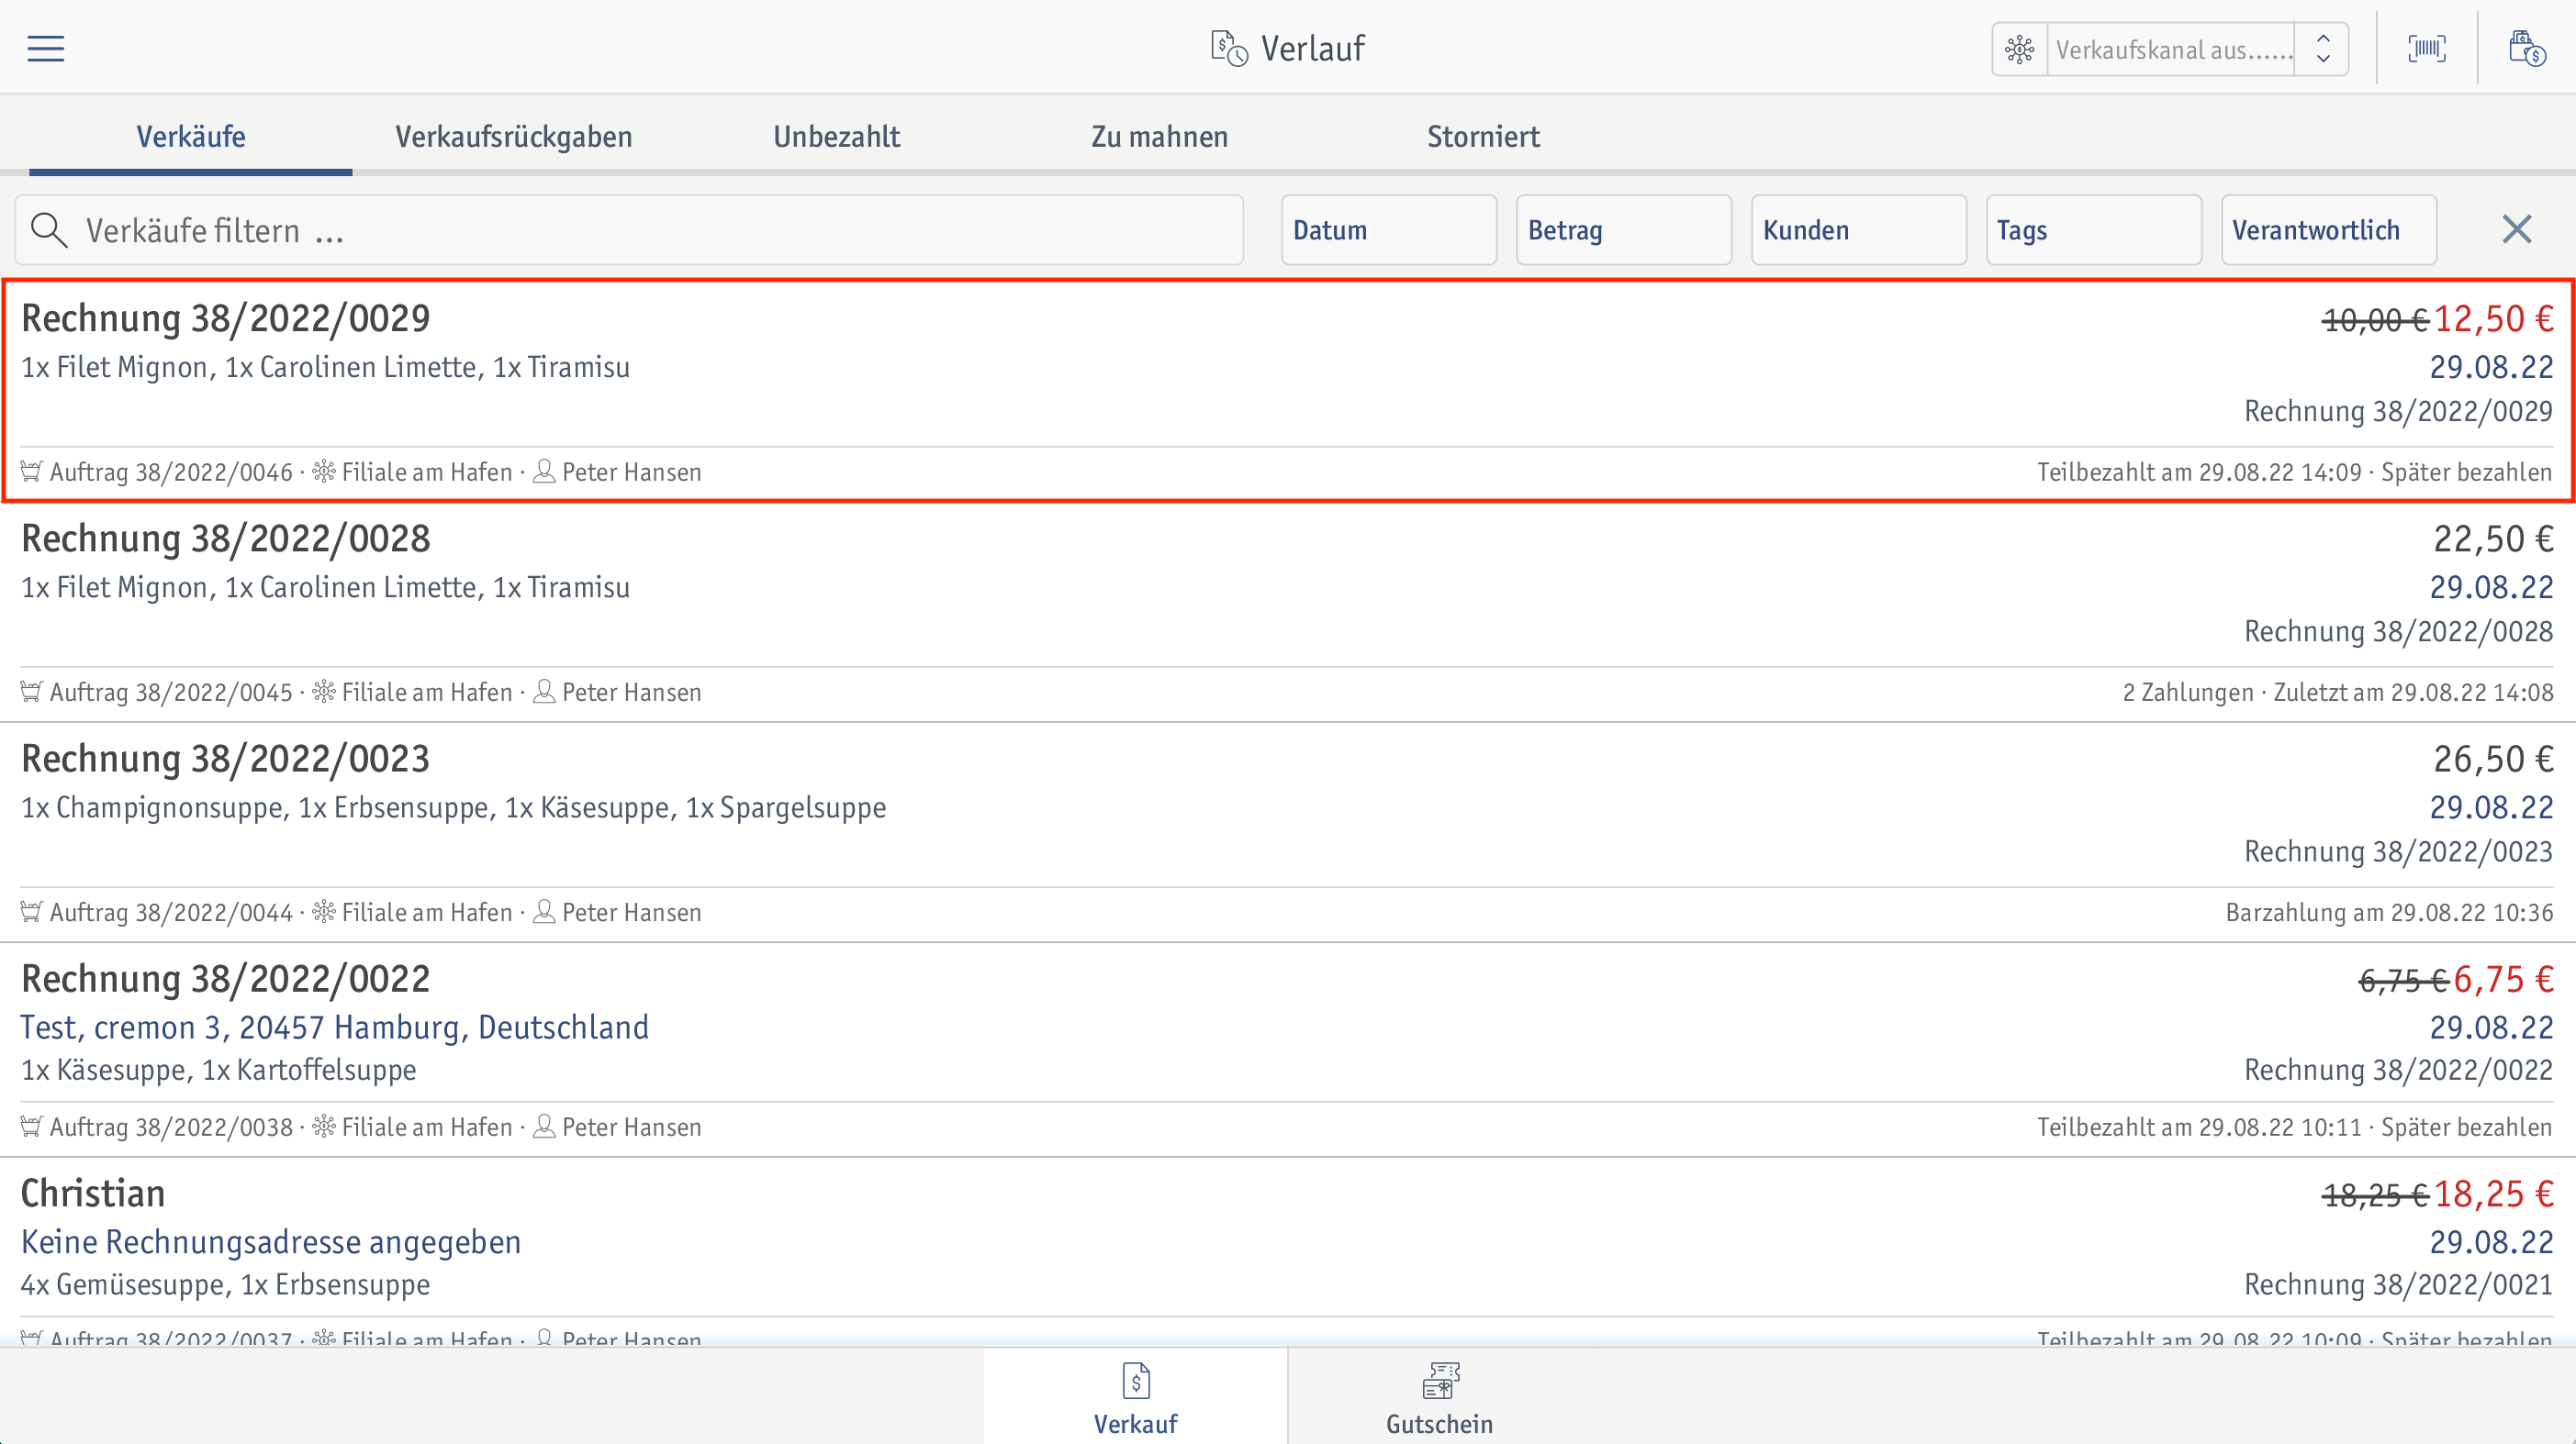Image resolution: width=2576 pixels, height=1444 pixels.
Task: Click the red 6,75 € amount
Action: (2504, 979)
